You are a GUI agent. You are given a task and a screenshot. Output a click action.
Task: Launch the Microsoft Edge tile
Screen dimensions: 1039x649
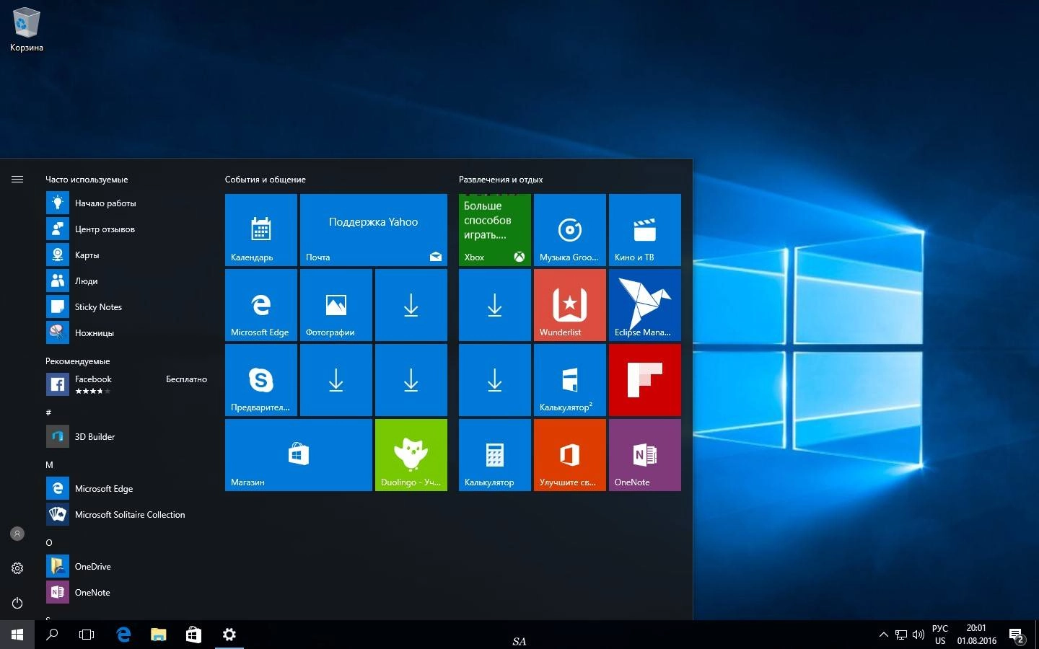(x=261, y=305)
